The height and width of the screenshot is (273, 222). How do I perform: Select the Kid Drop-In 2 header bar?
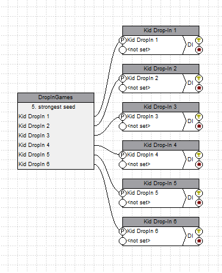pos(161,69)
